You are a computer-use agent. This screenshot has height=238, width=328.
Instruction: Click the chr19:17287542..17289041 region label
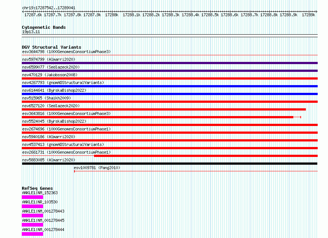49,8
